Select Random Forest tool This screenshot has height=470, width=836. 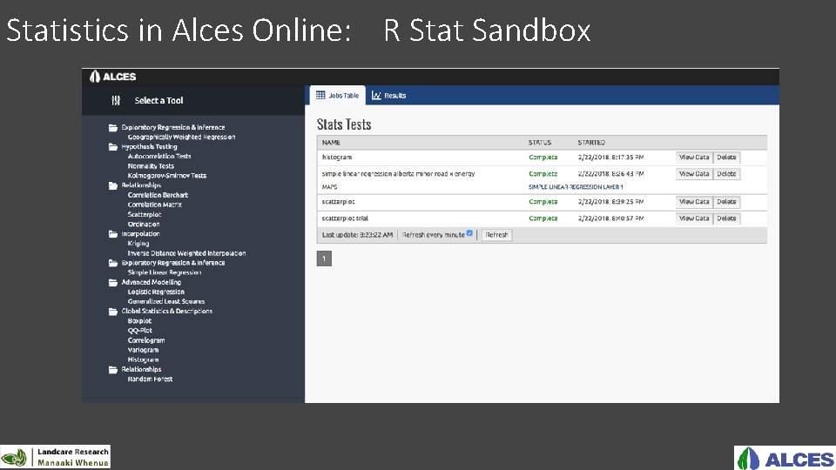(150, 379)
